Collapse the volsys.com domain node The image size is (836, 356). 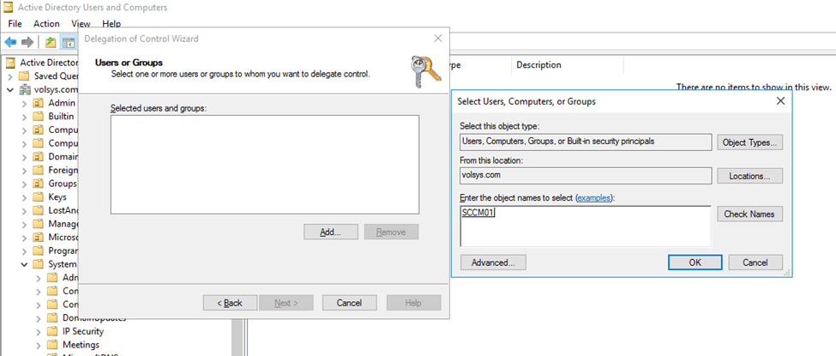tap(10, 89)
